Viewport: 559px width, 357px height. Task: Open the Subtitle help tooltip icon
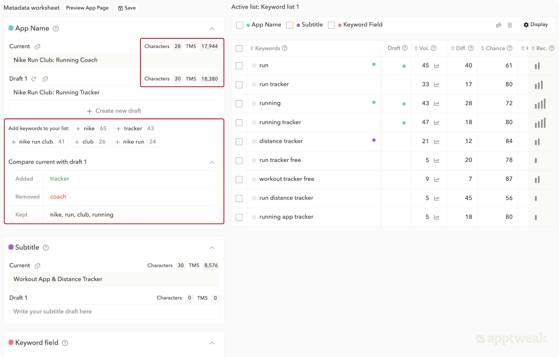[x=46, y=248]
